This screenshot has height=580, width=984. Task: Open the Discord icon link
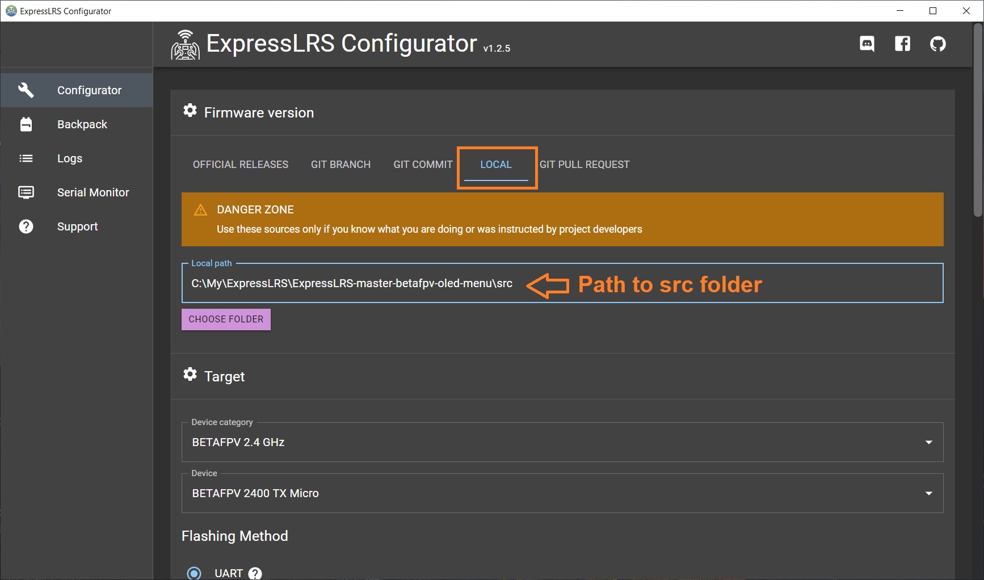867,44
